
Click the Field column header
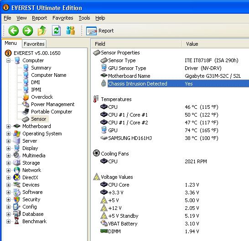click(136, 44)
